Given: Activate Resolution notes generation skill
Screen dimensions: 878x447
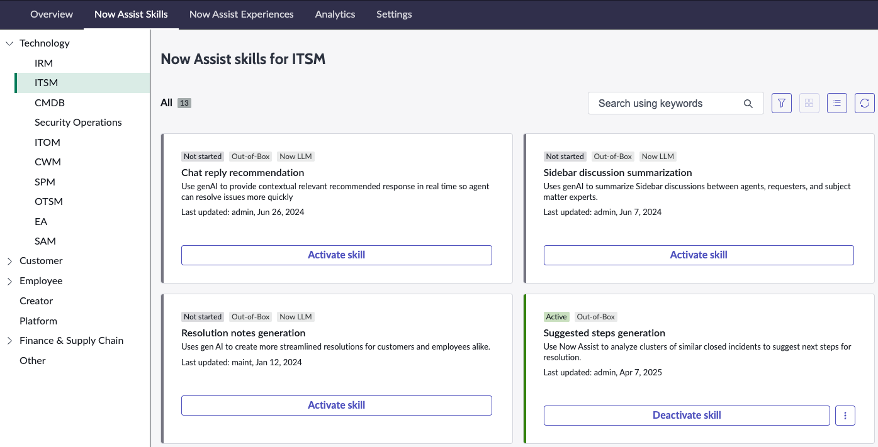Looking at the screenshot, I should [336, 406].
